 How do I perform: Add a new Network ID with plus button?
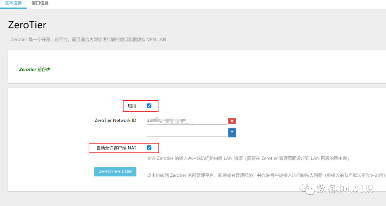(232, 132)
